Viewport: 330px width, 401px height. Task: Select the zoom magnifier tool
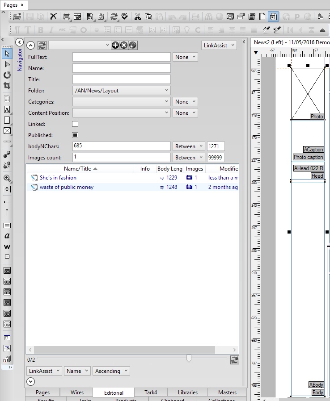point(7,178)
